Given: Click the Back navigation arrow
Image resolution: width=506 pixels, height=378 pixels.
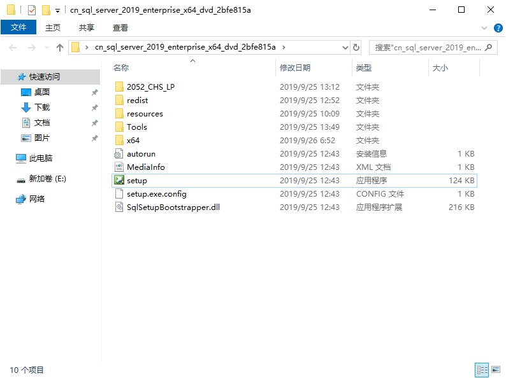Looking at the screenshot, I should click(13, 48).
